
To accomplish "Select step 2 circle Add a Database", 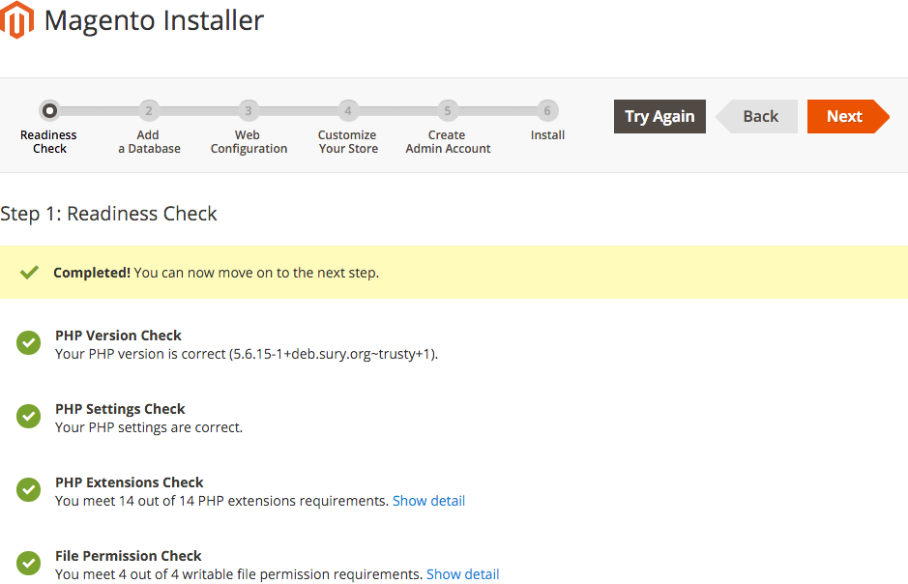I will [x=149, y=110].
